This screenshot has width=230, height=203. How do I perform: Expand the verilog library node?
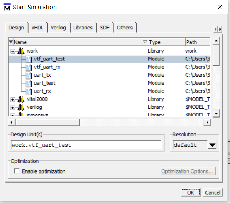tap(12, 108)
